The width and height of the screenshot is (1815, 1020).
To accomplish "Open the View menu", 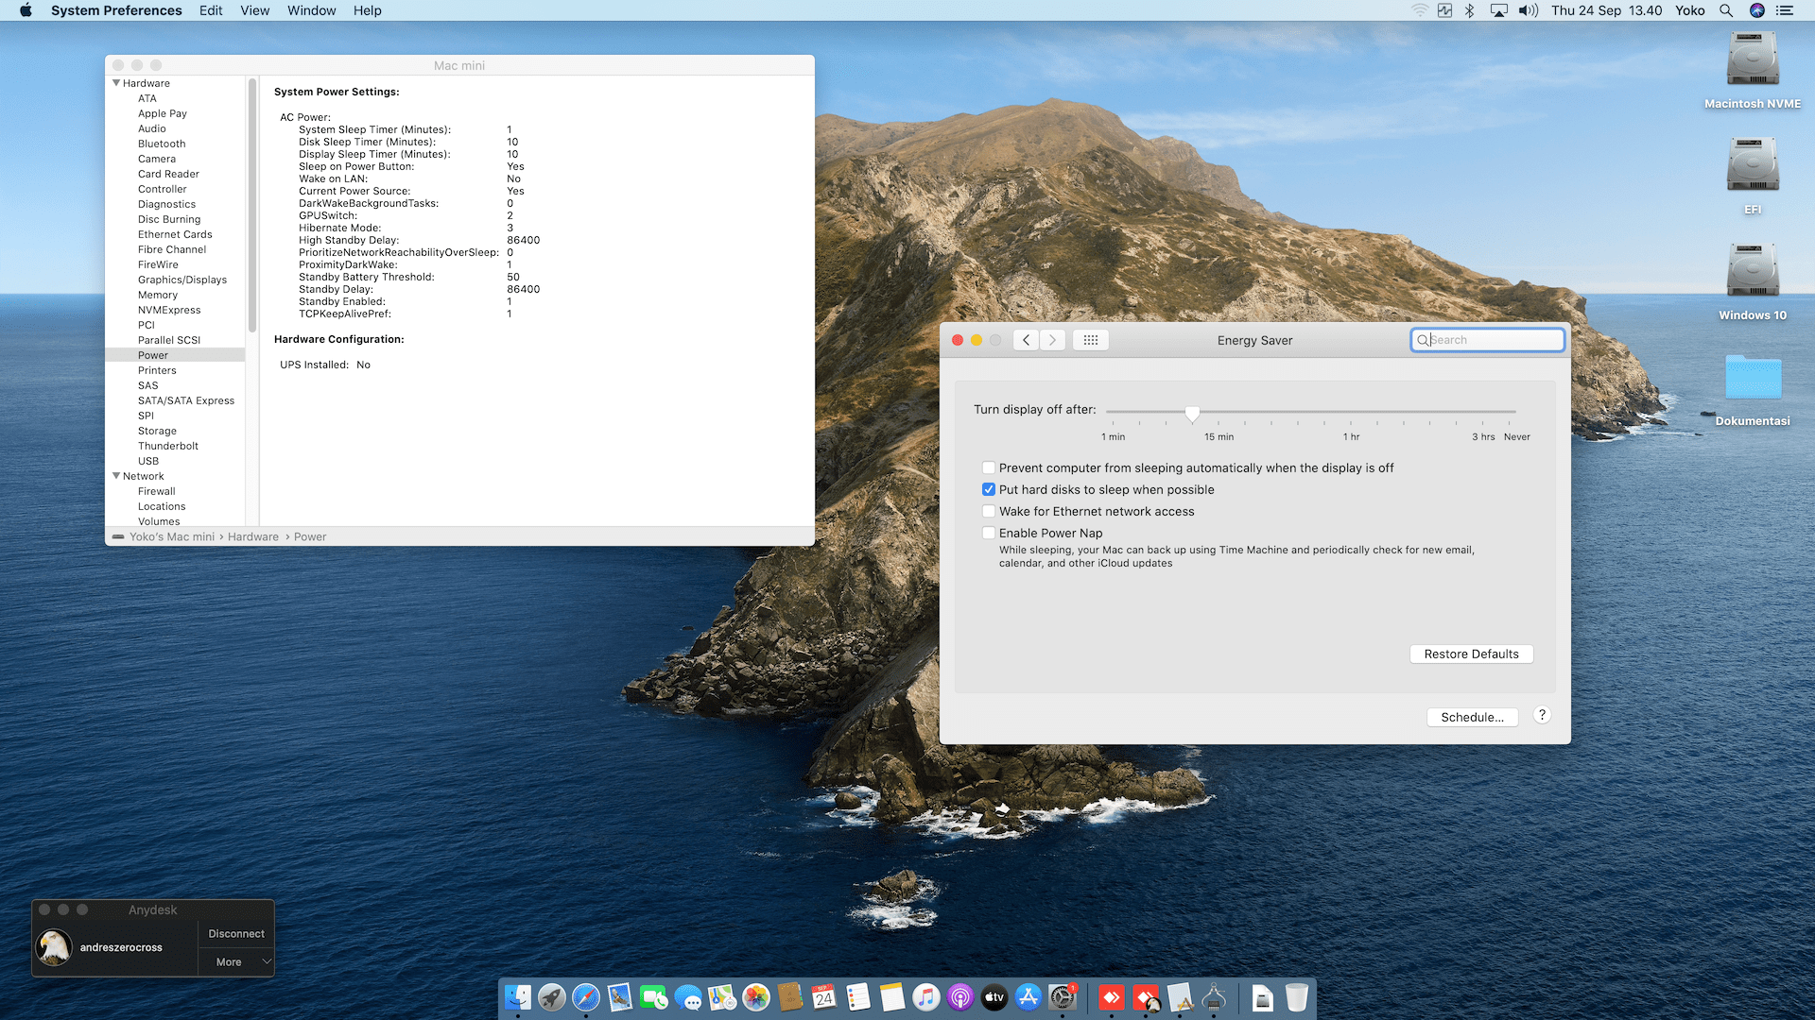I will pos(254,10).
